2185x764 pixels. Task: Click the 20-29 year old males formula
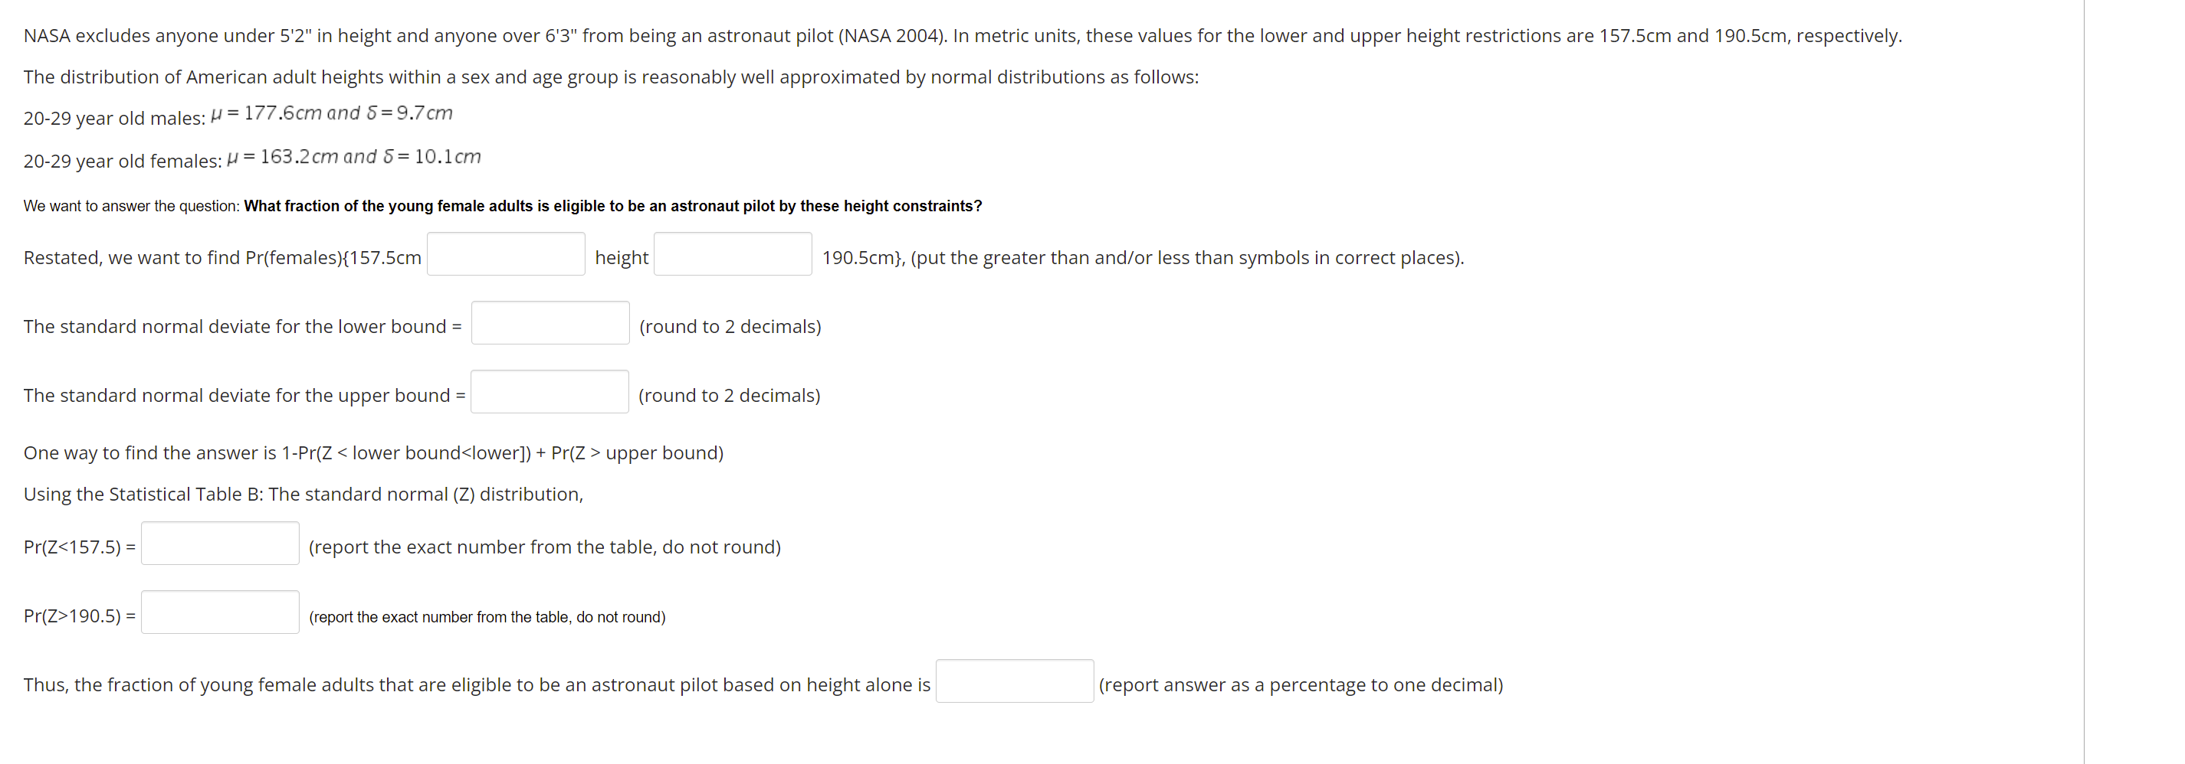pyautogui.click(x=332, y=113)
